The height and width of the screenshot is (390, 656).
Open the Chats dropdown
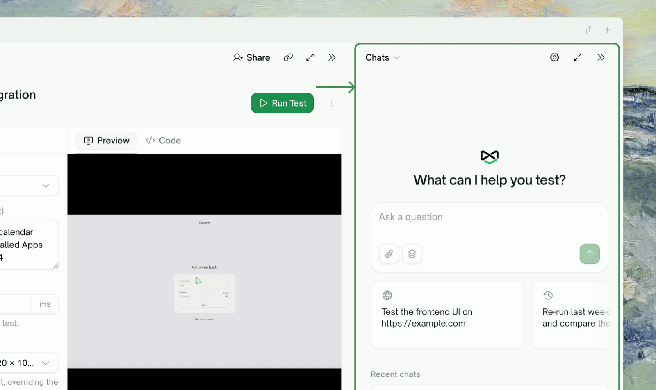(382, 57)
